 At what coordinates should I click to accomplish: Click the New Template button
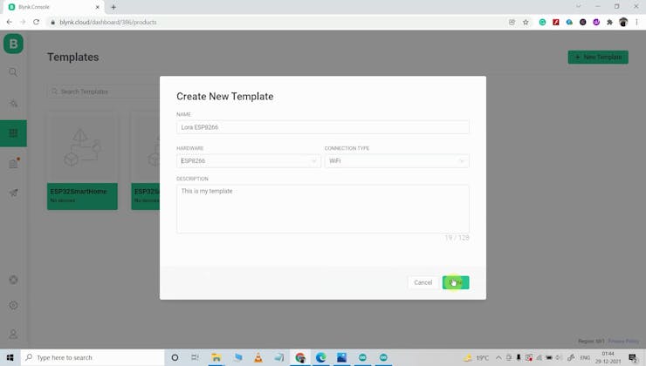[598, 58]
